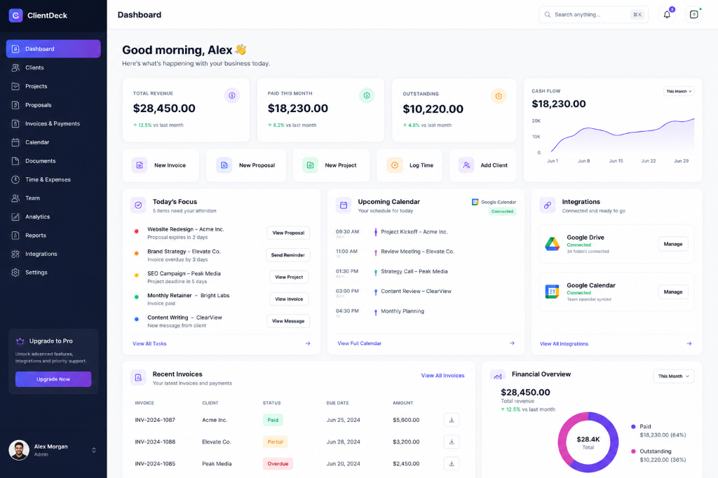Click the View All Tasks link

click(149, 343)
